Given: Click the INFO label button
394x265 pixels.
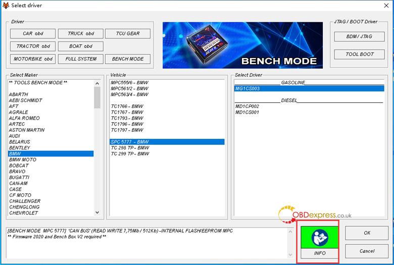Looking at the screenshot, I should coord(319,253).
